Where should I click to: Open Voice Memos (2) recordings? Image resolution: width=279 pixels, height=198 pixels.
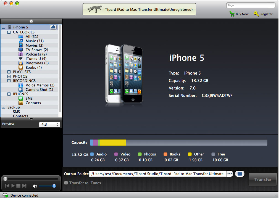[x=40, y=85]
